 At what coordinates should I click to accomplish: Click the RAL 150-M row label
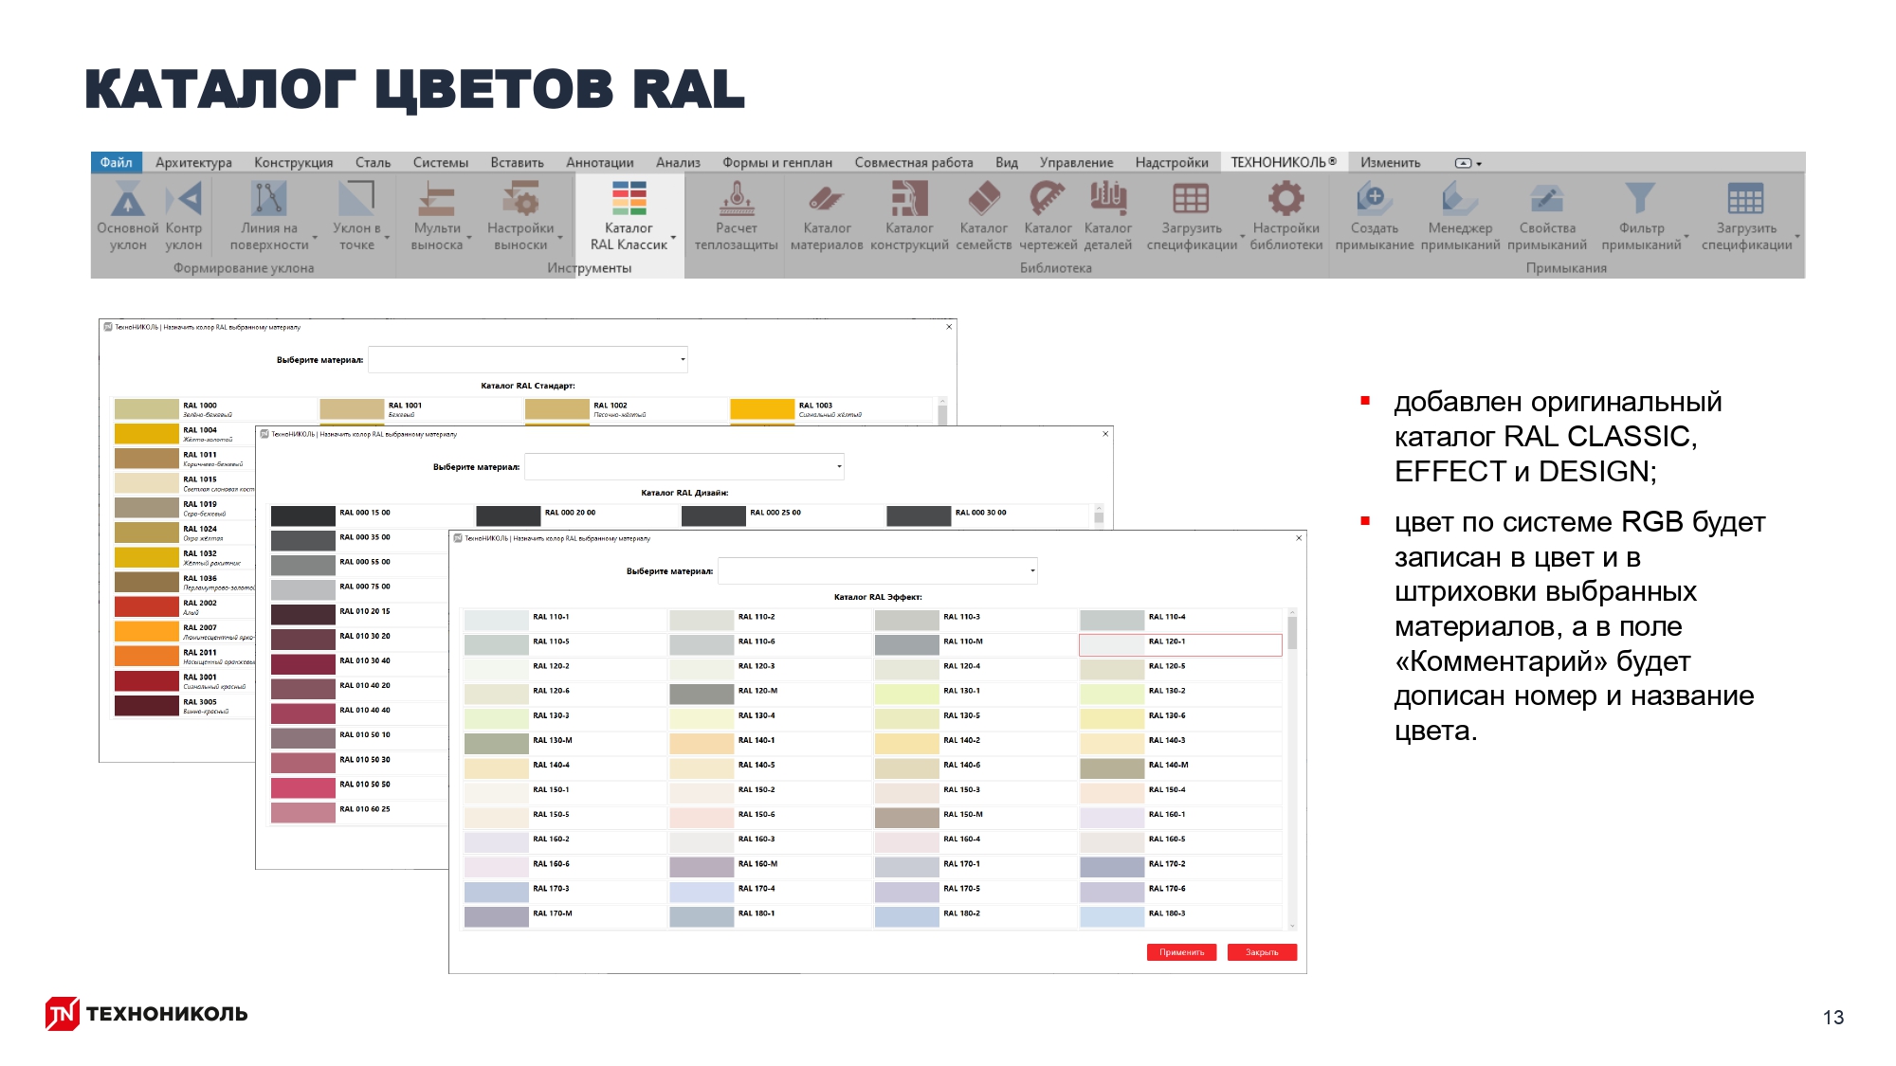(x=963, y=814)
